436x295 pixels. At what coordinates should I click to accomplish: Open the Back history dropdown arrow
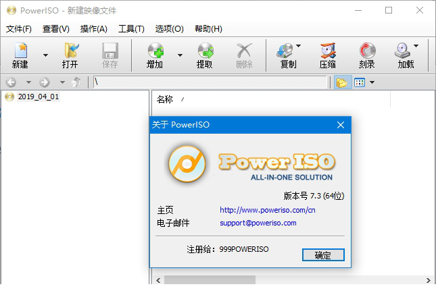tap(28, 82)
